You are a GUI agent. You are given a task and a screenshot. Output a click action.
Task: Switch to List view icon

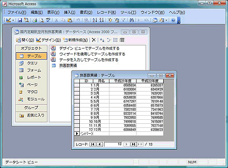click(115, 40)
